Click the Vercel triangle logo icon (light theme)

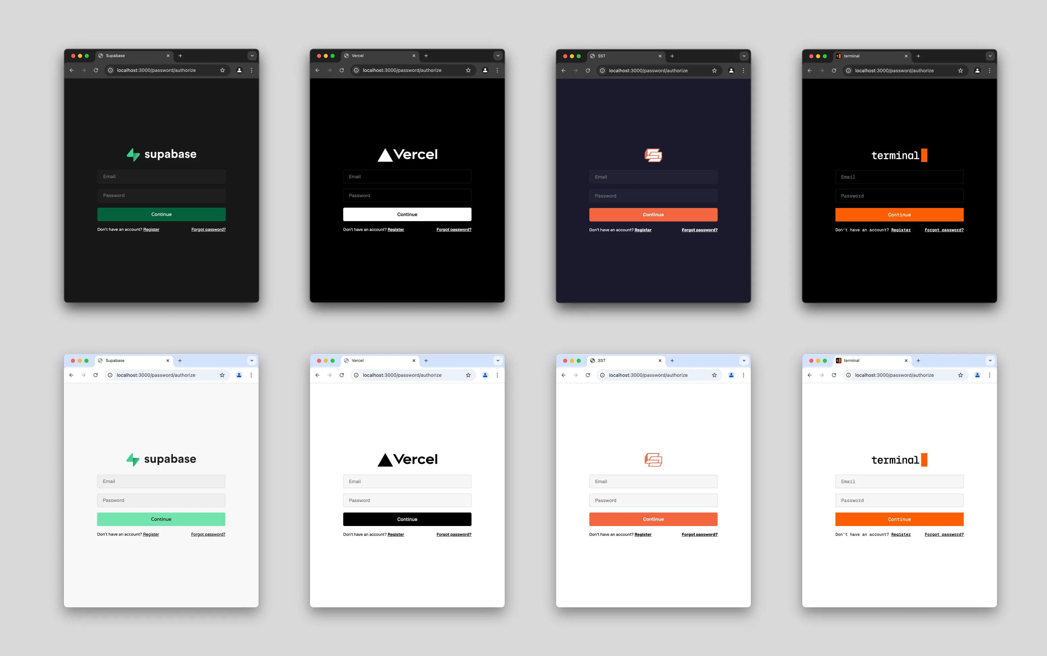(x=382, y=460)
